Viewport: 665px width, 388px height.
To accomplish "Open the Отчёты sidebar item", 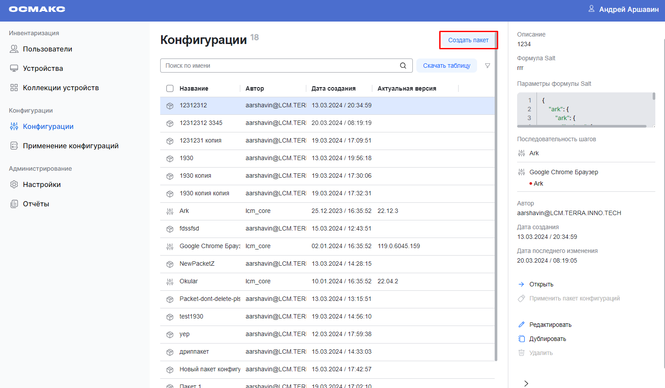I will point(36,204).
